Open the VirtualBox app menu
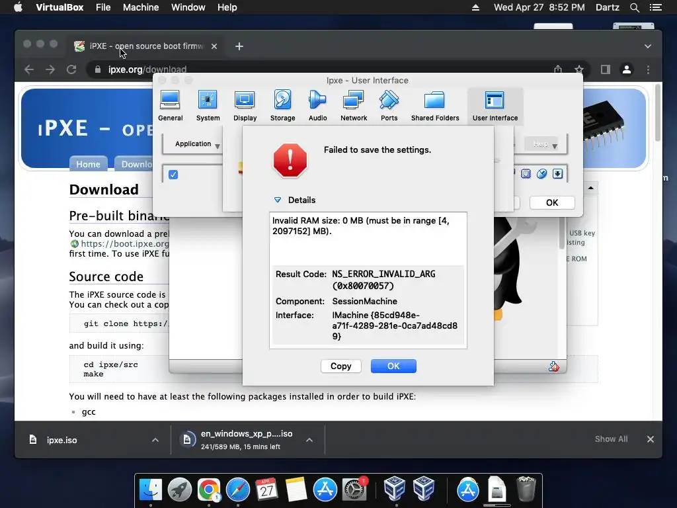The height and width of the screenshot is (508, 677). click(x=60, y=7)
